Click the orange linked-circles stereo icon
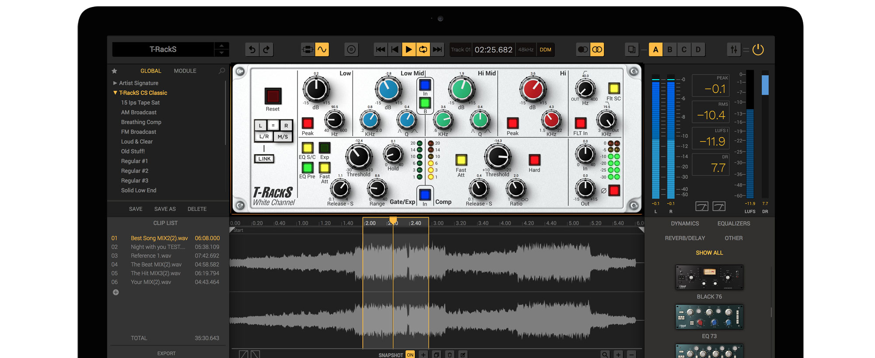This screenshot has width=875, height=358. (597, 50)
